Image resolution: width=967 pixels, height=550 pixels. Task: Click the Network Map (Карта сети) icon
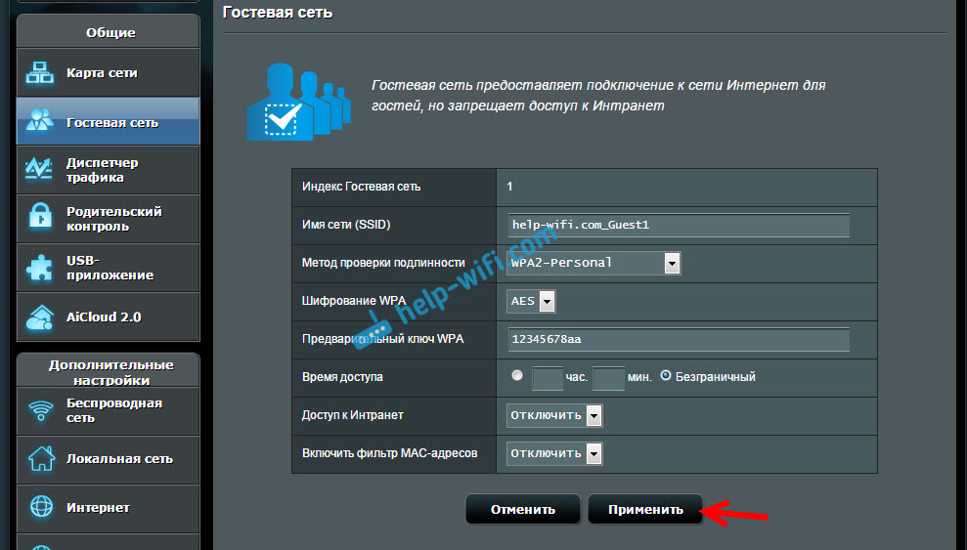tap(40, 73)
